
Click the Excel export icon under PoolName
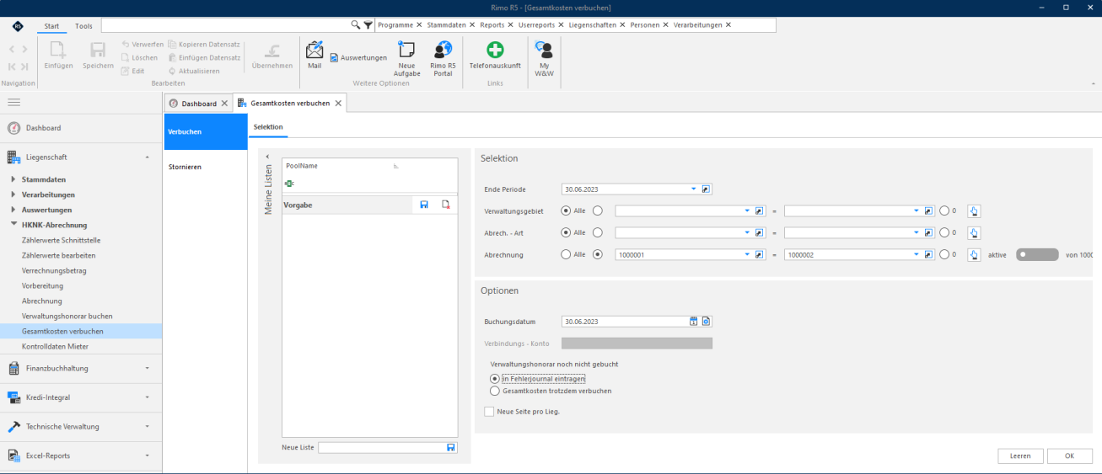tap(289, 183)
